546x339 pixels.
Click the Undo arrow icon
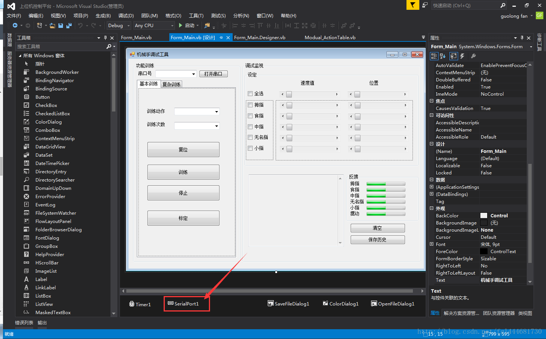80,25
